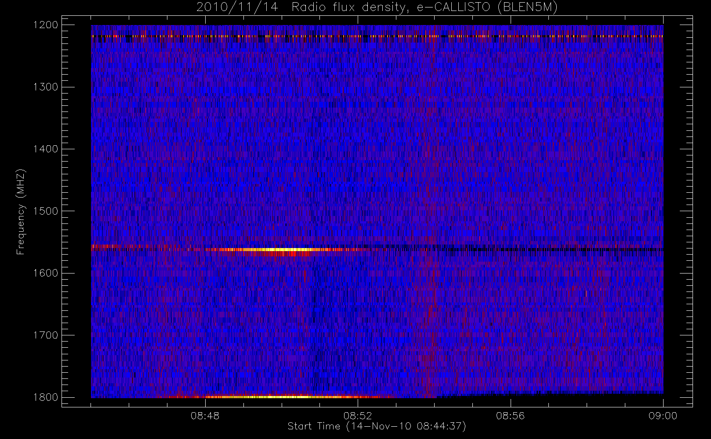The image size is (711, 439).
Task: Click the 'Start Time (14-Nov-10 08:44:37)' label
Action: (x=377, y=426)
